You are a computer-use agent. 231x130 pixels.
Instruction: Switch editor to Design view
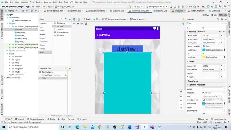tap(223, 15)
